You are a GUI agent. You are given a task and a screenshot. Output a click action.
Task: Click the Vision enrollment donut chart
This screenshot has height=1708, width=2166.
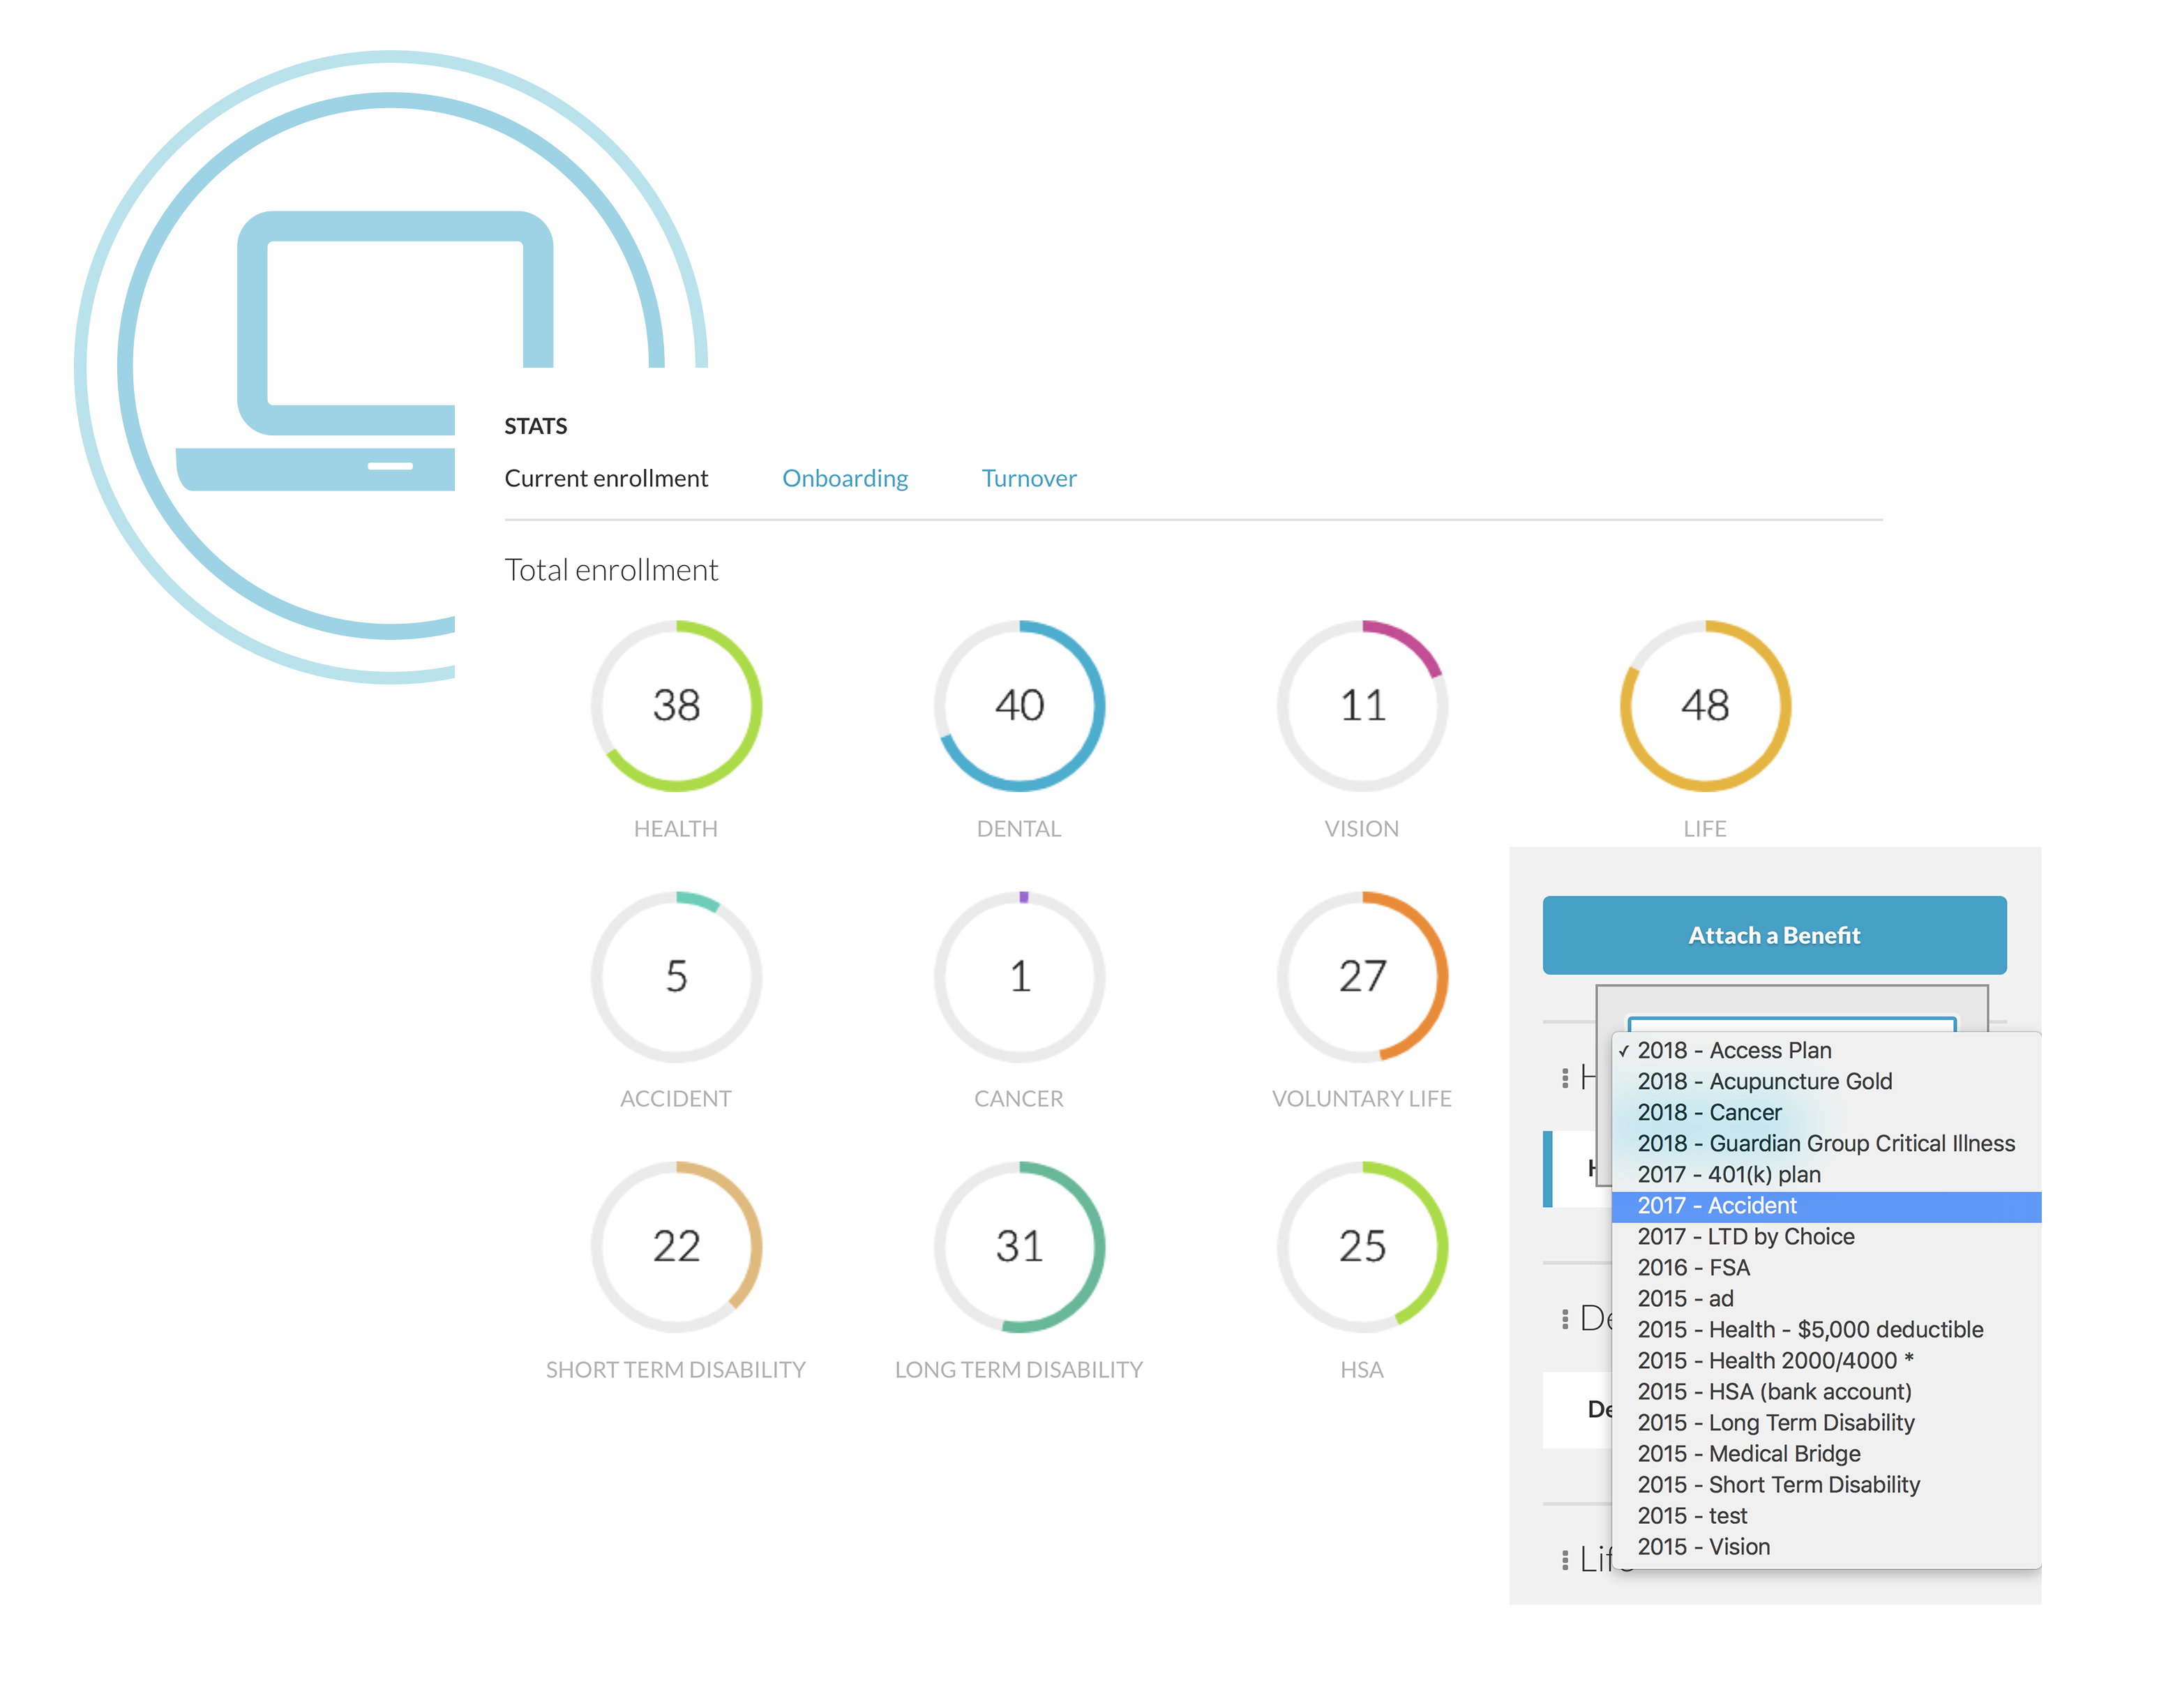1362,706
